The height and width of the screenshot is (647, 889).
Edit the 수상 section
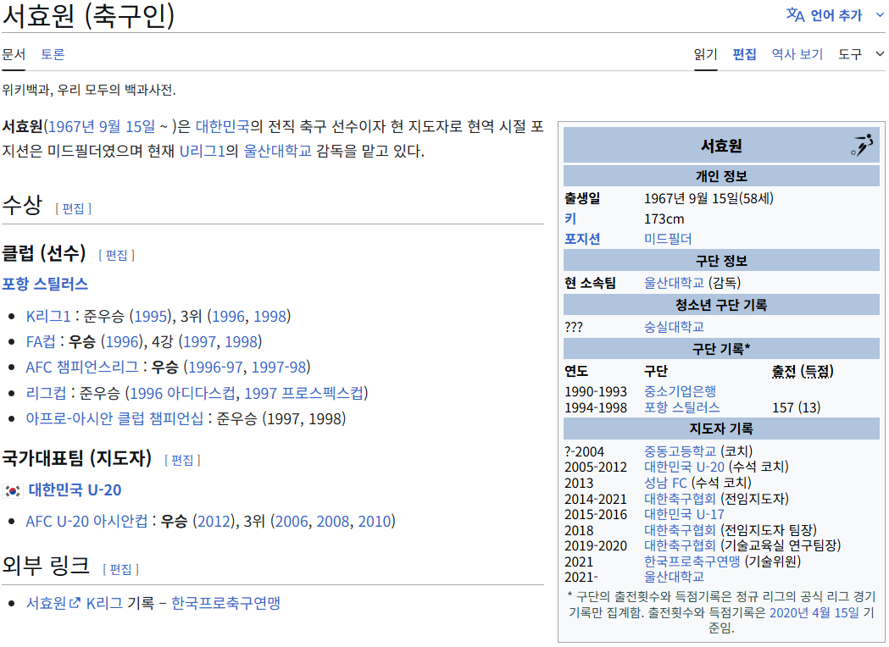(x=73, y=208)
